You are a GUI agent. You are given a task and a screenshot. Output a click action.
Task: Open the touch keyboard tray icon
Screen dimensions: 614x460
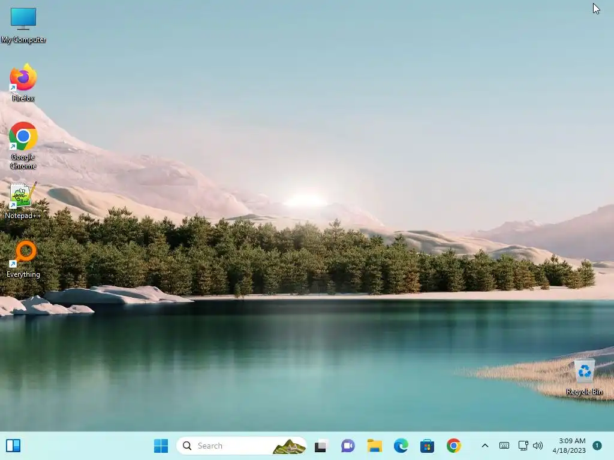click(x=504, y=446)
